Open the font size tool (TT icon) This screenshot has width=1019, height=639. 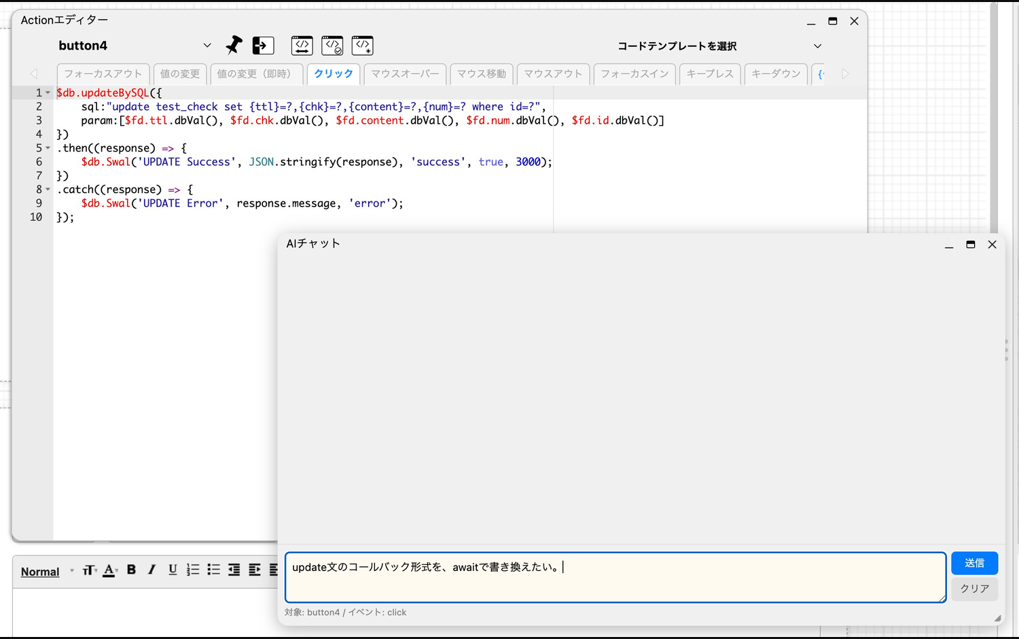(x=90, y=570)
